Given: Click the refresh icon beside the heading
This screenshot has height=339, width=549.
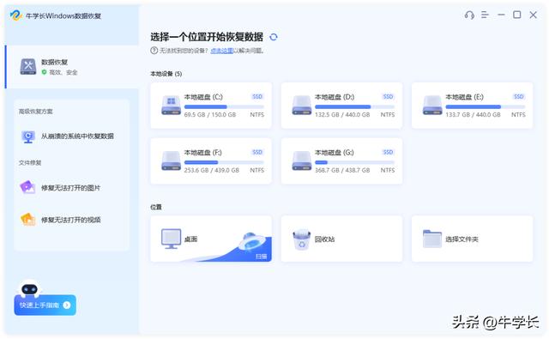Looking at the screenshot, I should tap(274, 37).
